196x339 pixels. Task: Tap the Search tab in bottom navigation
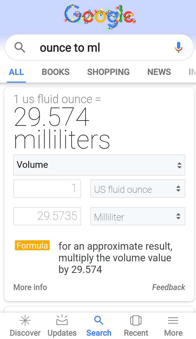(99, 326)
